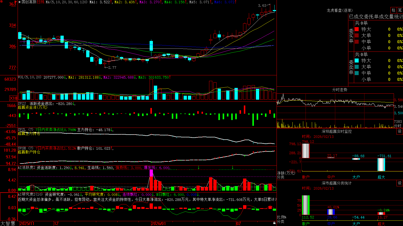Viewport: 403px width, 226px height.
Task: Click the -54.44 value for 大户
Action: [x=358, y=217]
